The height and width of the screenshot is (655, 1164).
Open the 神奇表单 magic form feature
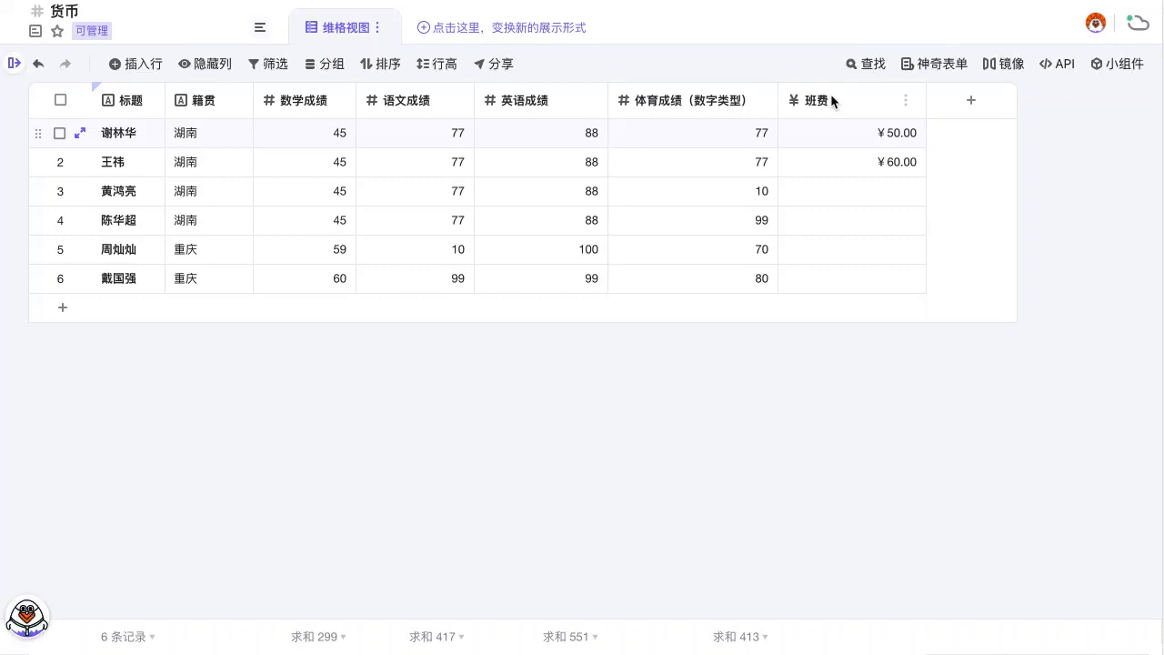(x=937, y=64)
